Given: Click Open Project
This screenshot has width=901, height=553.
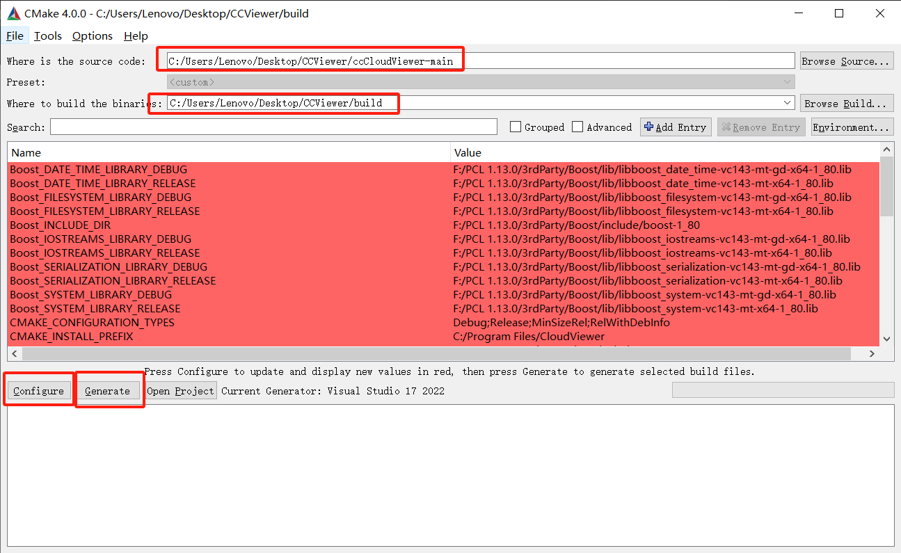Looking at the screenshot, I should [x=180, y=390].
